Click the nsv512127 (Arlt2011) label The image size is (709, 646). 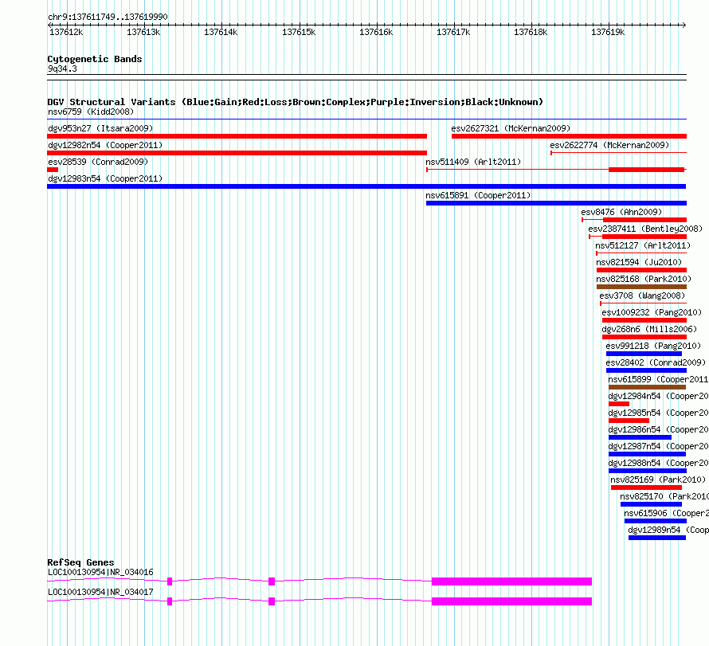(643, 245)
